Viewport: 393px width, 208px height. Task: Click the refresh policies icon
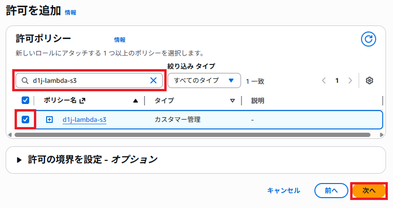point(369,40)
